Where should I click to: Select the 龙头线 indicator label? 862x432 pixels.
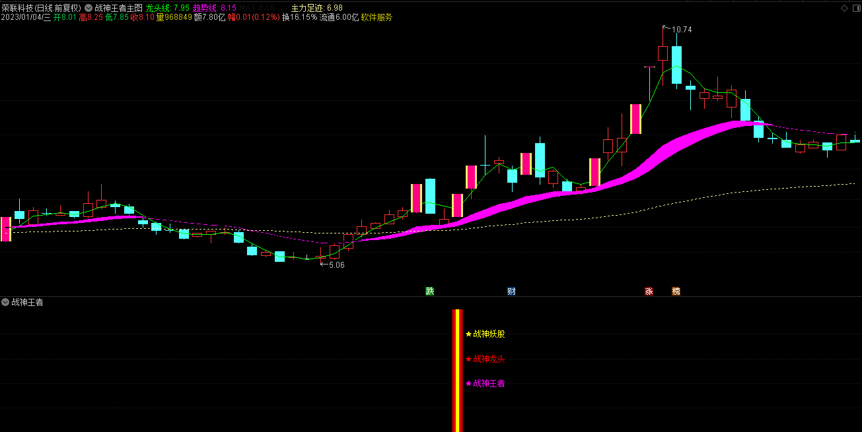[x=158, y=8]
